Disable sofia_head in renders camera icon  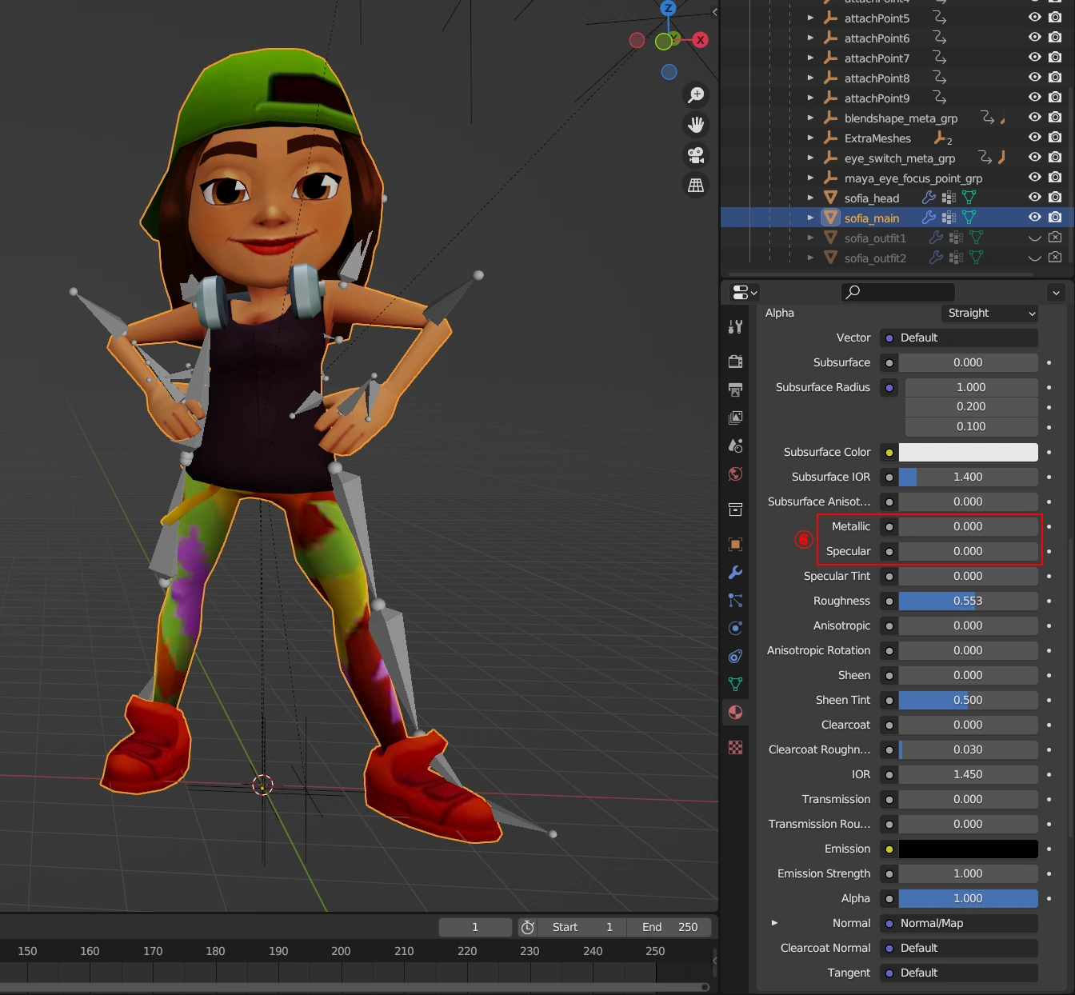coord(1055,197)
